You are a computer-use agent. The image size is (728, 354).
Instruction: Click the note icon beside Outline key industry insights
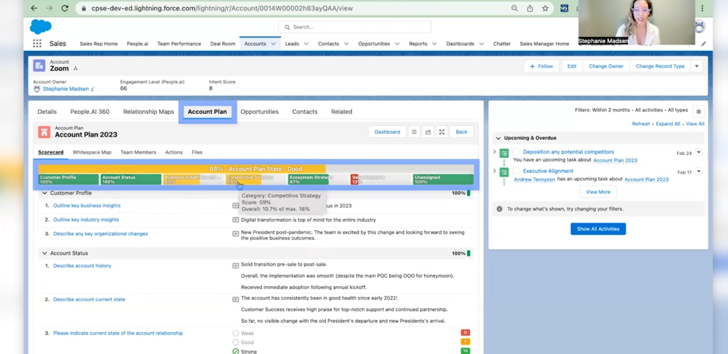[236, 220]
